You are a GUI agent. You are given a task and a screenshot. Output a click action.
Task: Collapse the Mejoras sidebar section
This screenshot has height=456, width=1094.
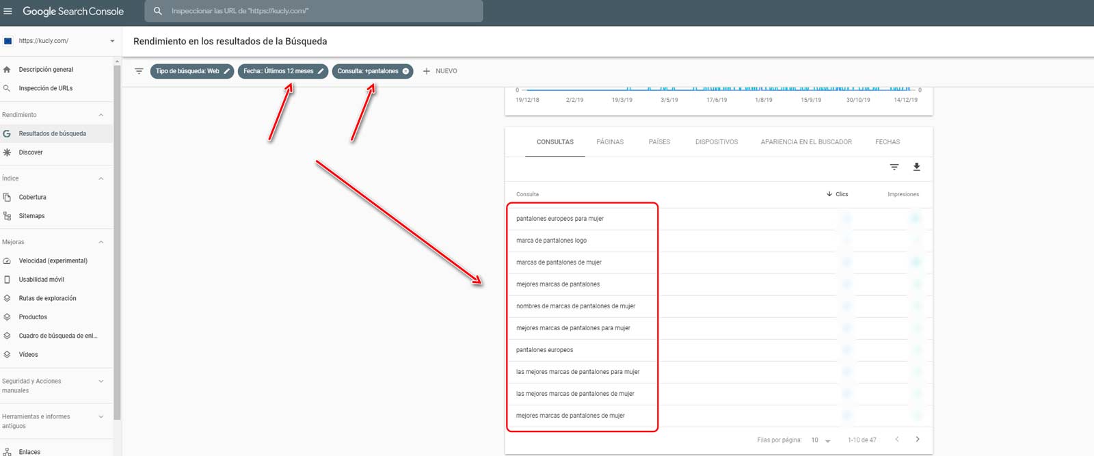(x=101, y=242)
